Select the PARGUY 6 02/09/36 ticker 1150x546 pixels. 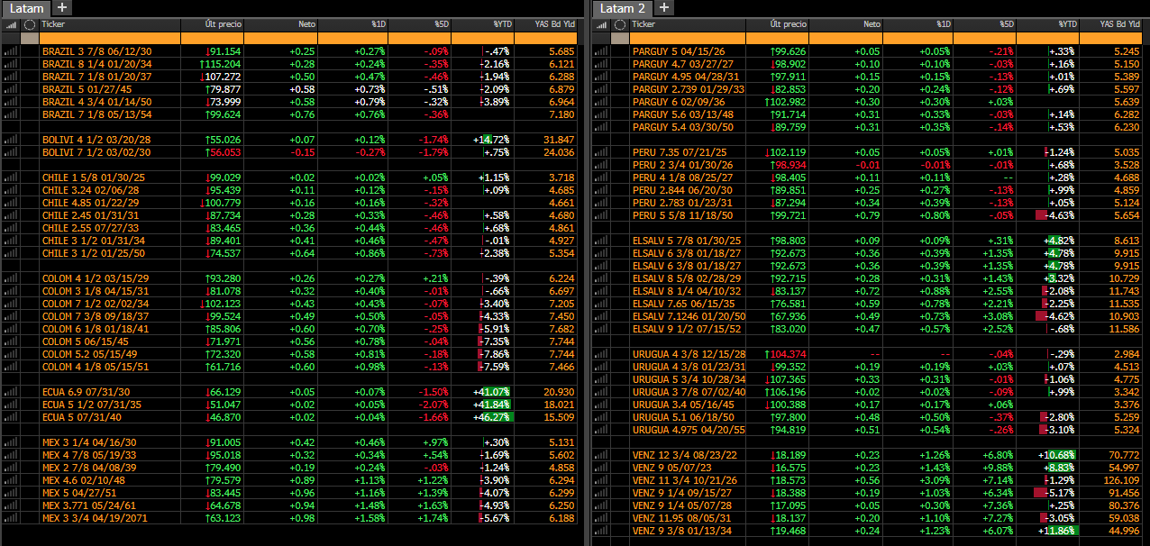pyautogui.click(x=679, y=102)
